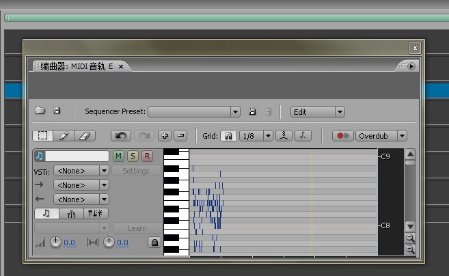
Task: Click the Learn button
Action: (137, 228)
